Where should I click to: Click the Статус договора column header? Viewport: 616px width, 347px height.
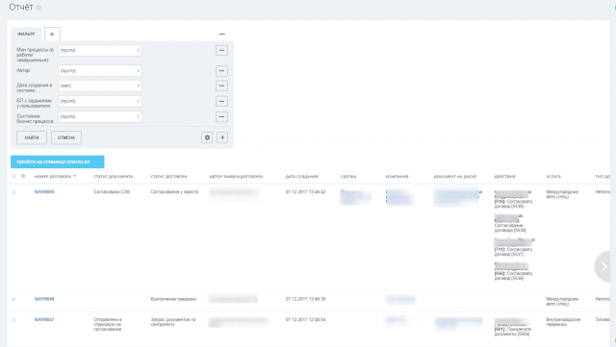pyautogui.click(x=169, y=177)
